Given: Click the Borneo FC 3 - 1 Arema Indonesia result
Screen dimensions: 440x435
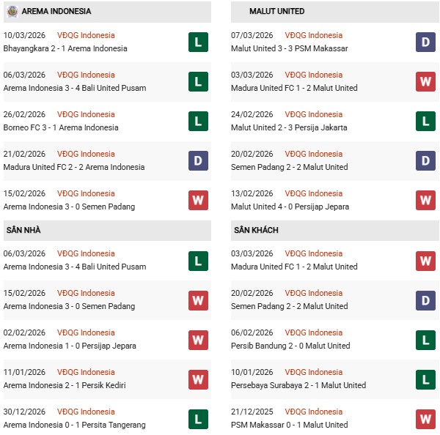Looking at the screenshot, I should 61,127.
